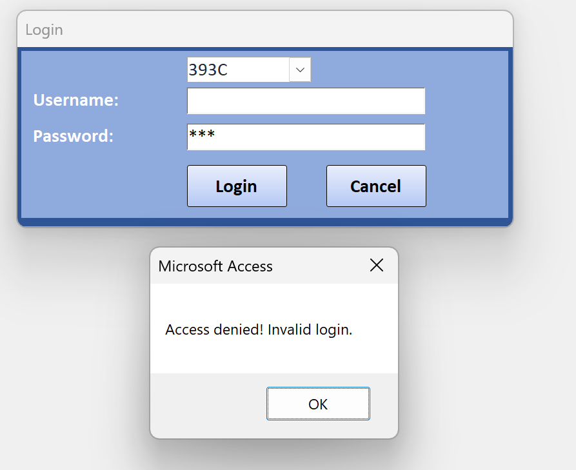This screenshot has width=576, height=470.
Task: Click the Access denied message text
Action: [260, 329]
